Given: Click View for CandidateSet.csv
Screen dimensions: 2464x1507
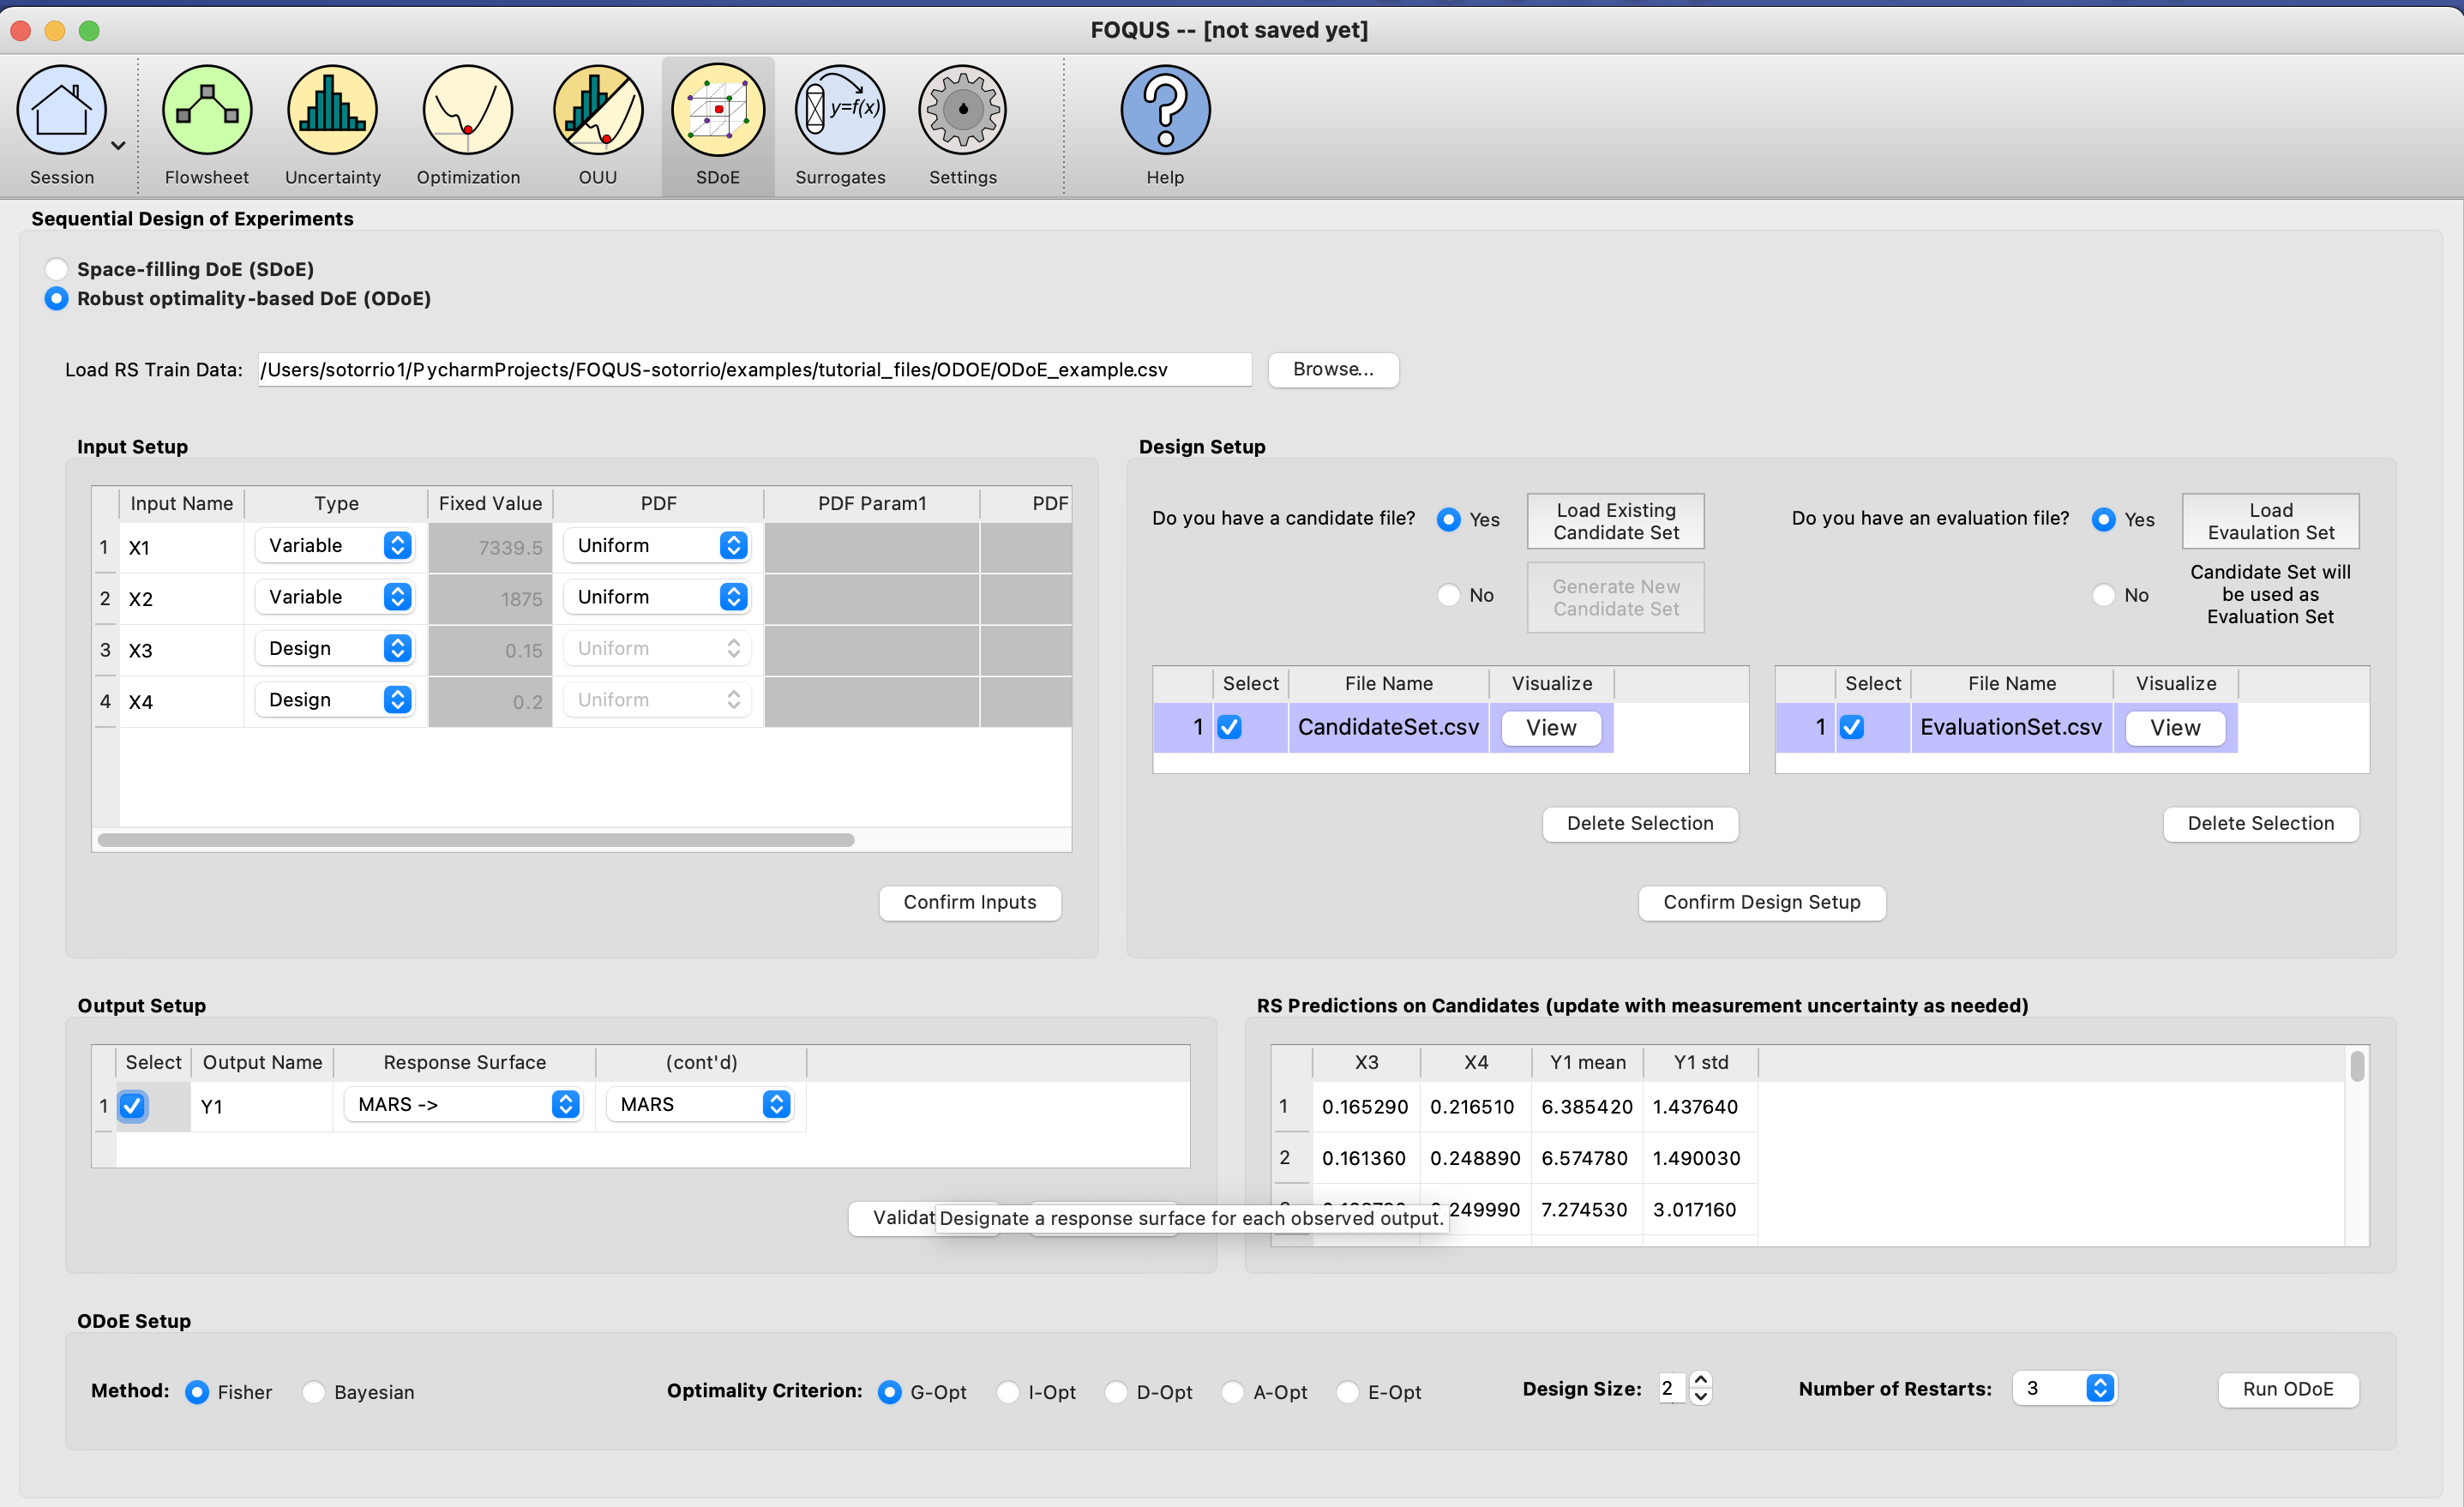Looking at the screenshot, I should click(1551, 728).
